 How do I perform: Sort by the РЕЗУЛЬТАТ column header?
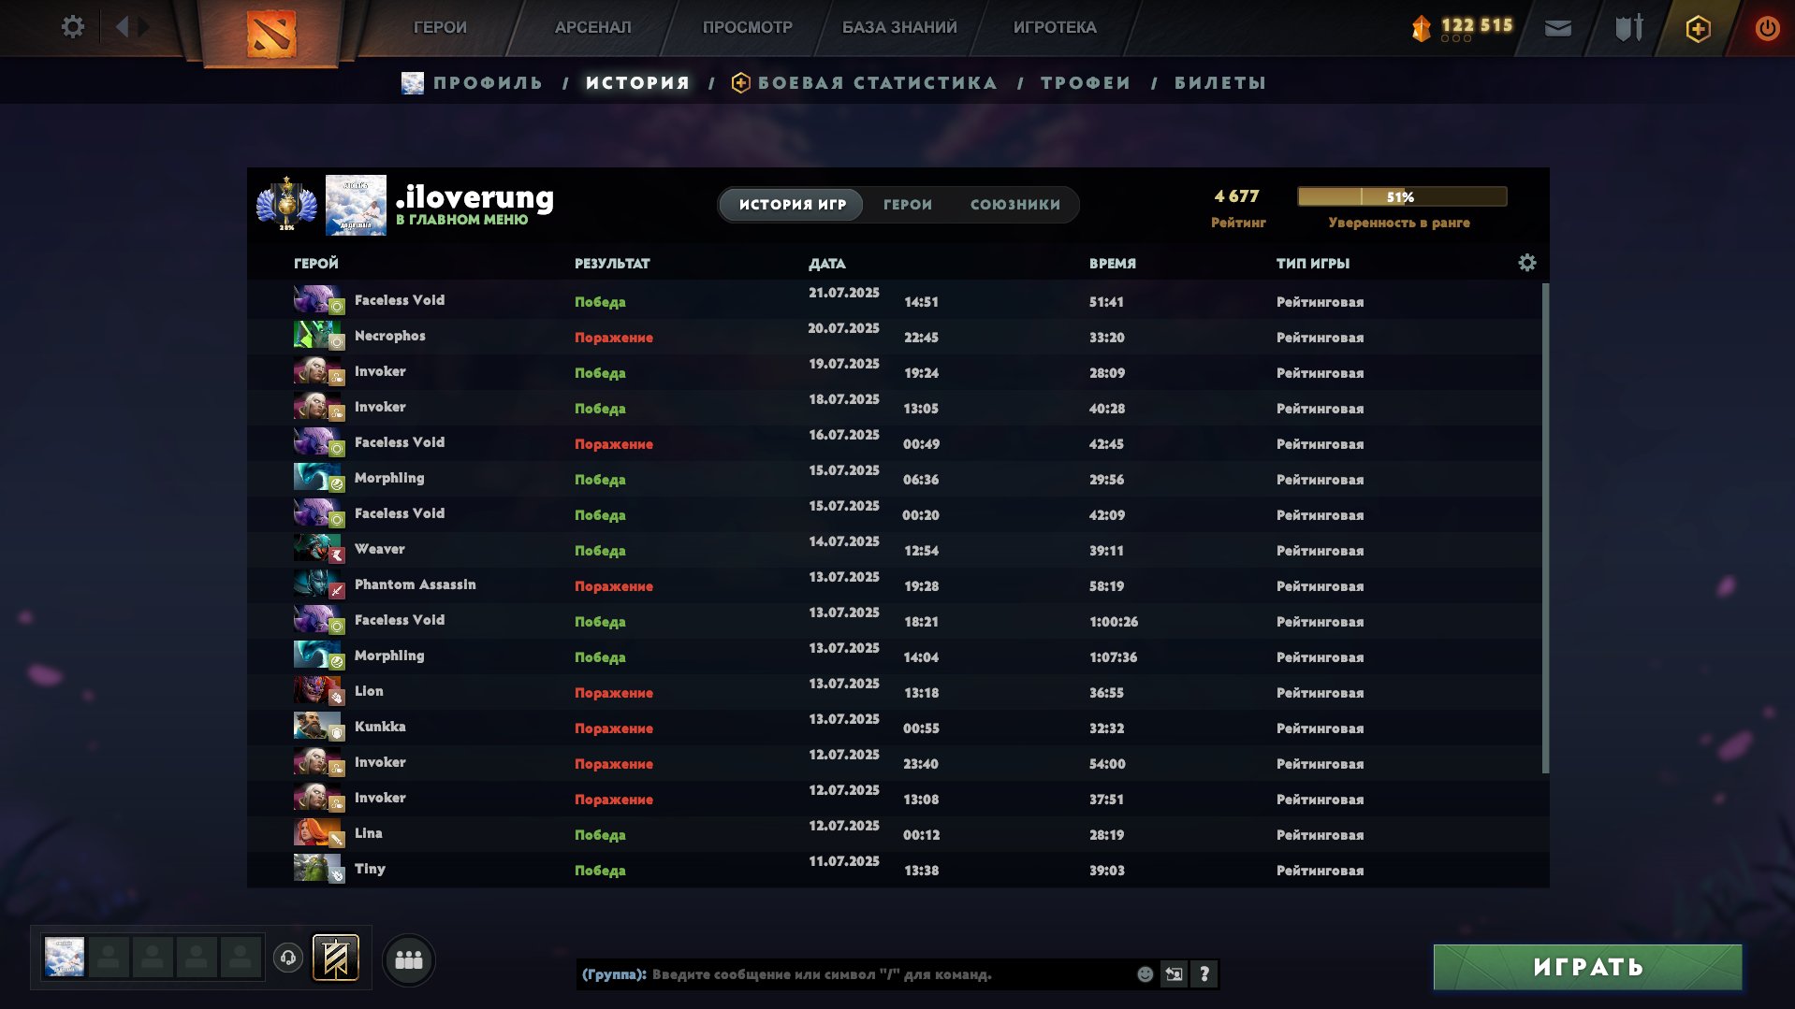612,263
